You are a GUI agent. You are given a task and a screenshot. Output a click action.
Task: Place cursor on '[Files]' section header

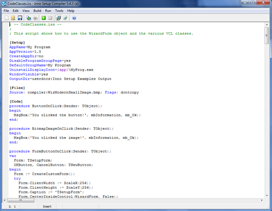pyautogui.click(x=17, y=88)
